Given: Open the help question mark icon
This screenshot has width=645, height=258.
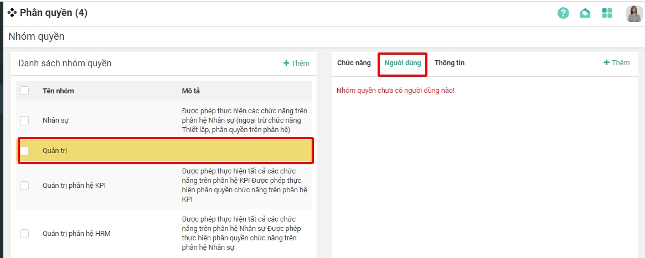Looking at the screenshot, I should (x=563, y=13).
